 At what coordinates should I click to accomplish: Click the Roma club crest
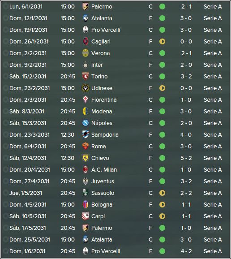86,146
